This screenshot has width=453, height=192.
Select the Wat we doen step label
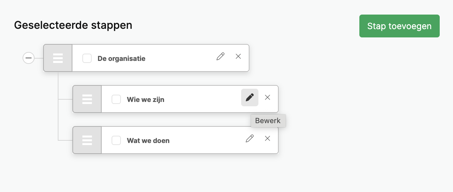point(148,141)
